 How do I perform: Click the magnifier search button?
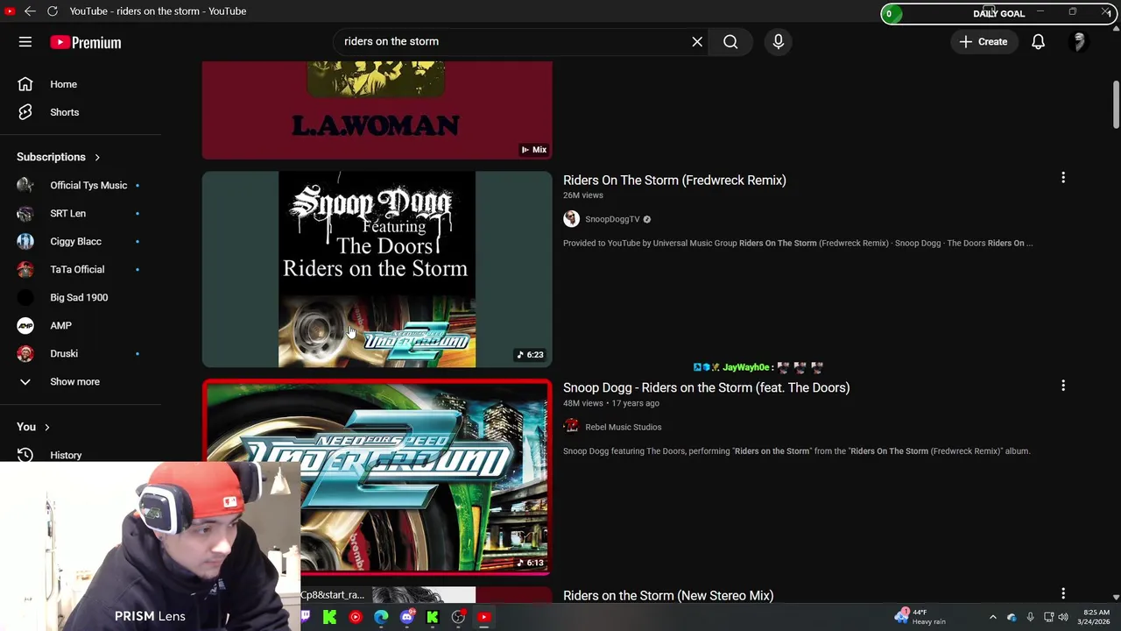click(730, 42)
